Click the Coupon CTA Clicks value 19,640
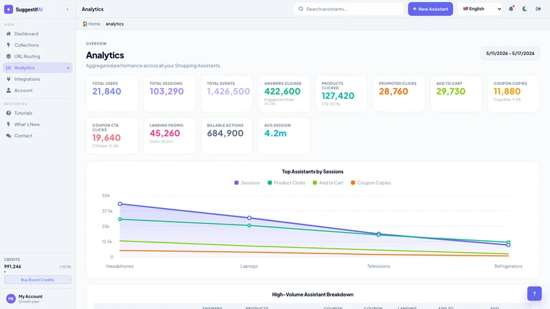The image size is (550, 309). click(107, 138)
